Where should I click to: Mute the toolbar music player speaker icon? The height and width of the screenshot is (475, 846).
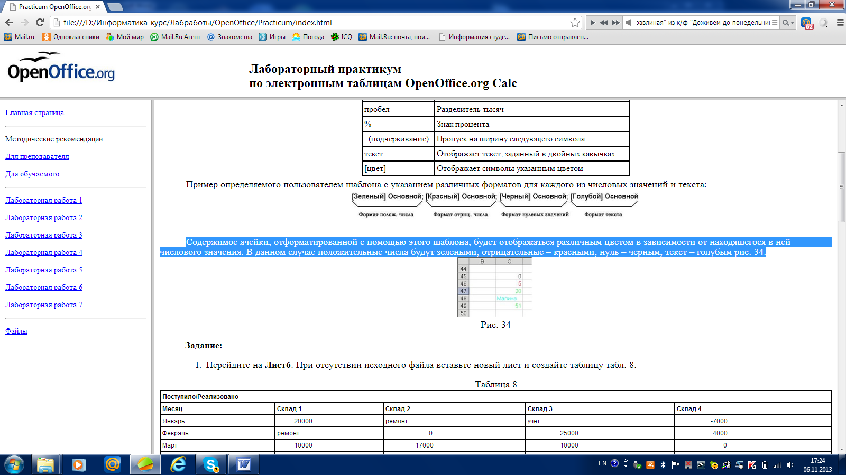pyautogui.click(x=629, y=23)
